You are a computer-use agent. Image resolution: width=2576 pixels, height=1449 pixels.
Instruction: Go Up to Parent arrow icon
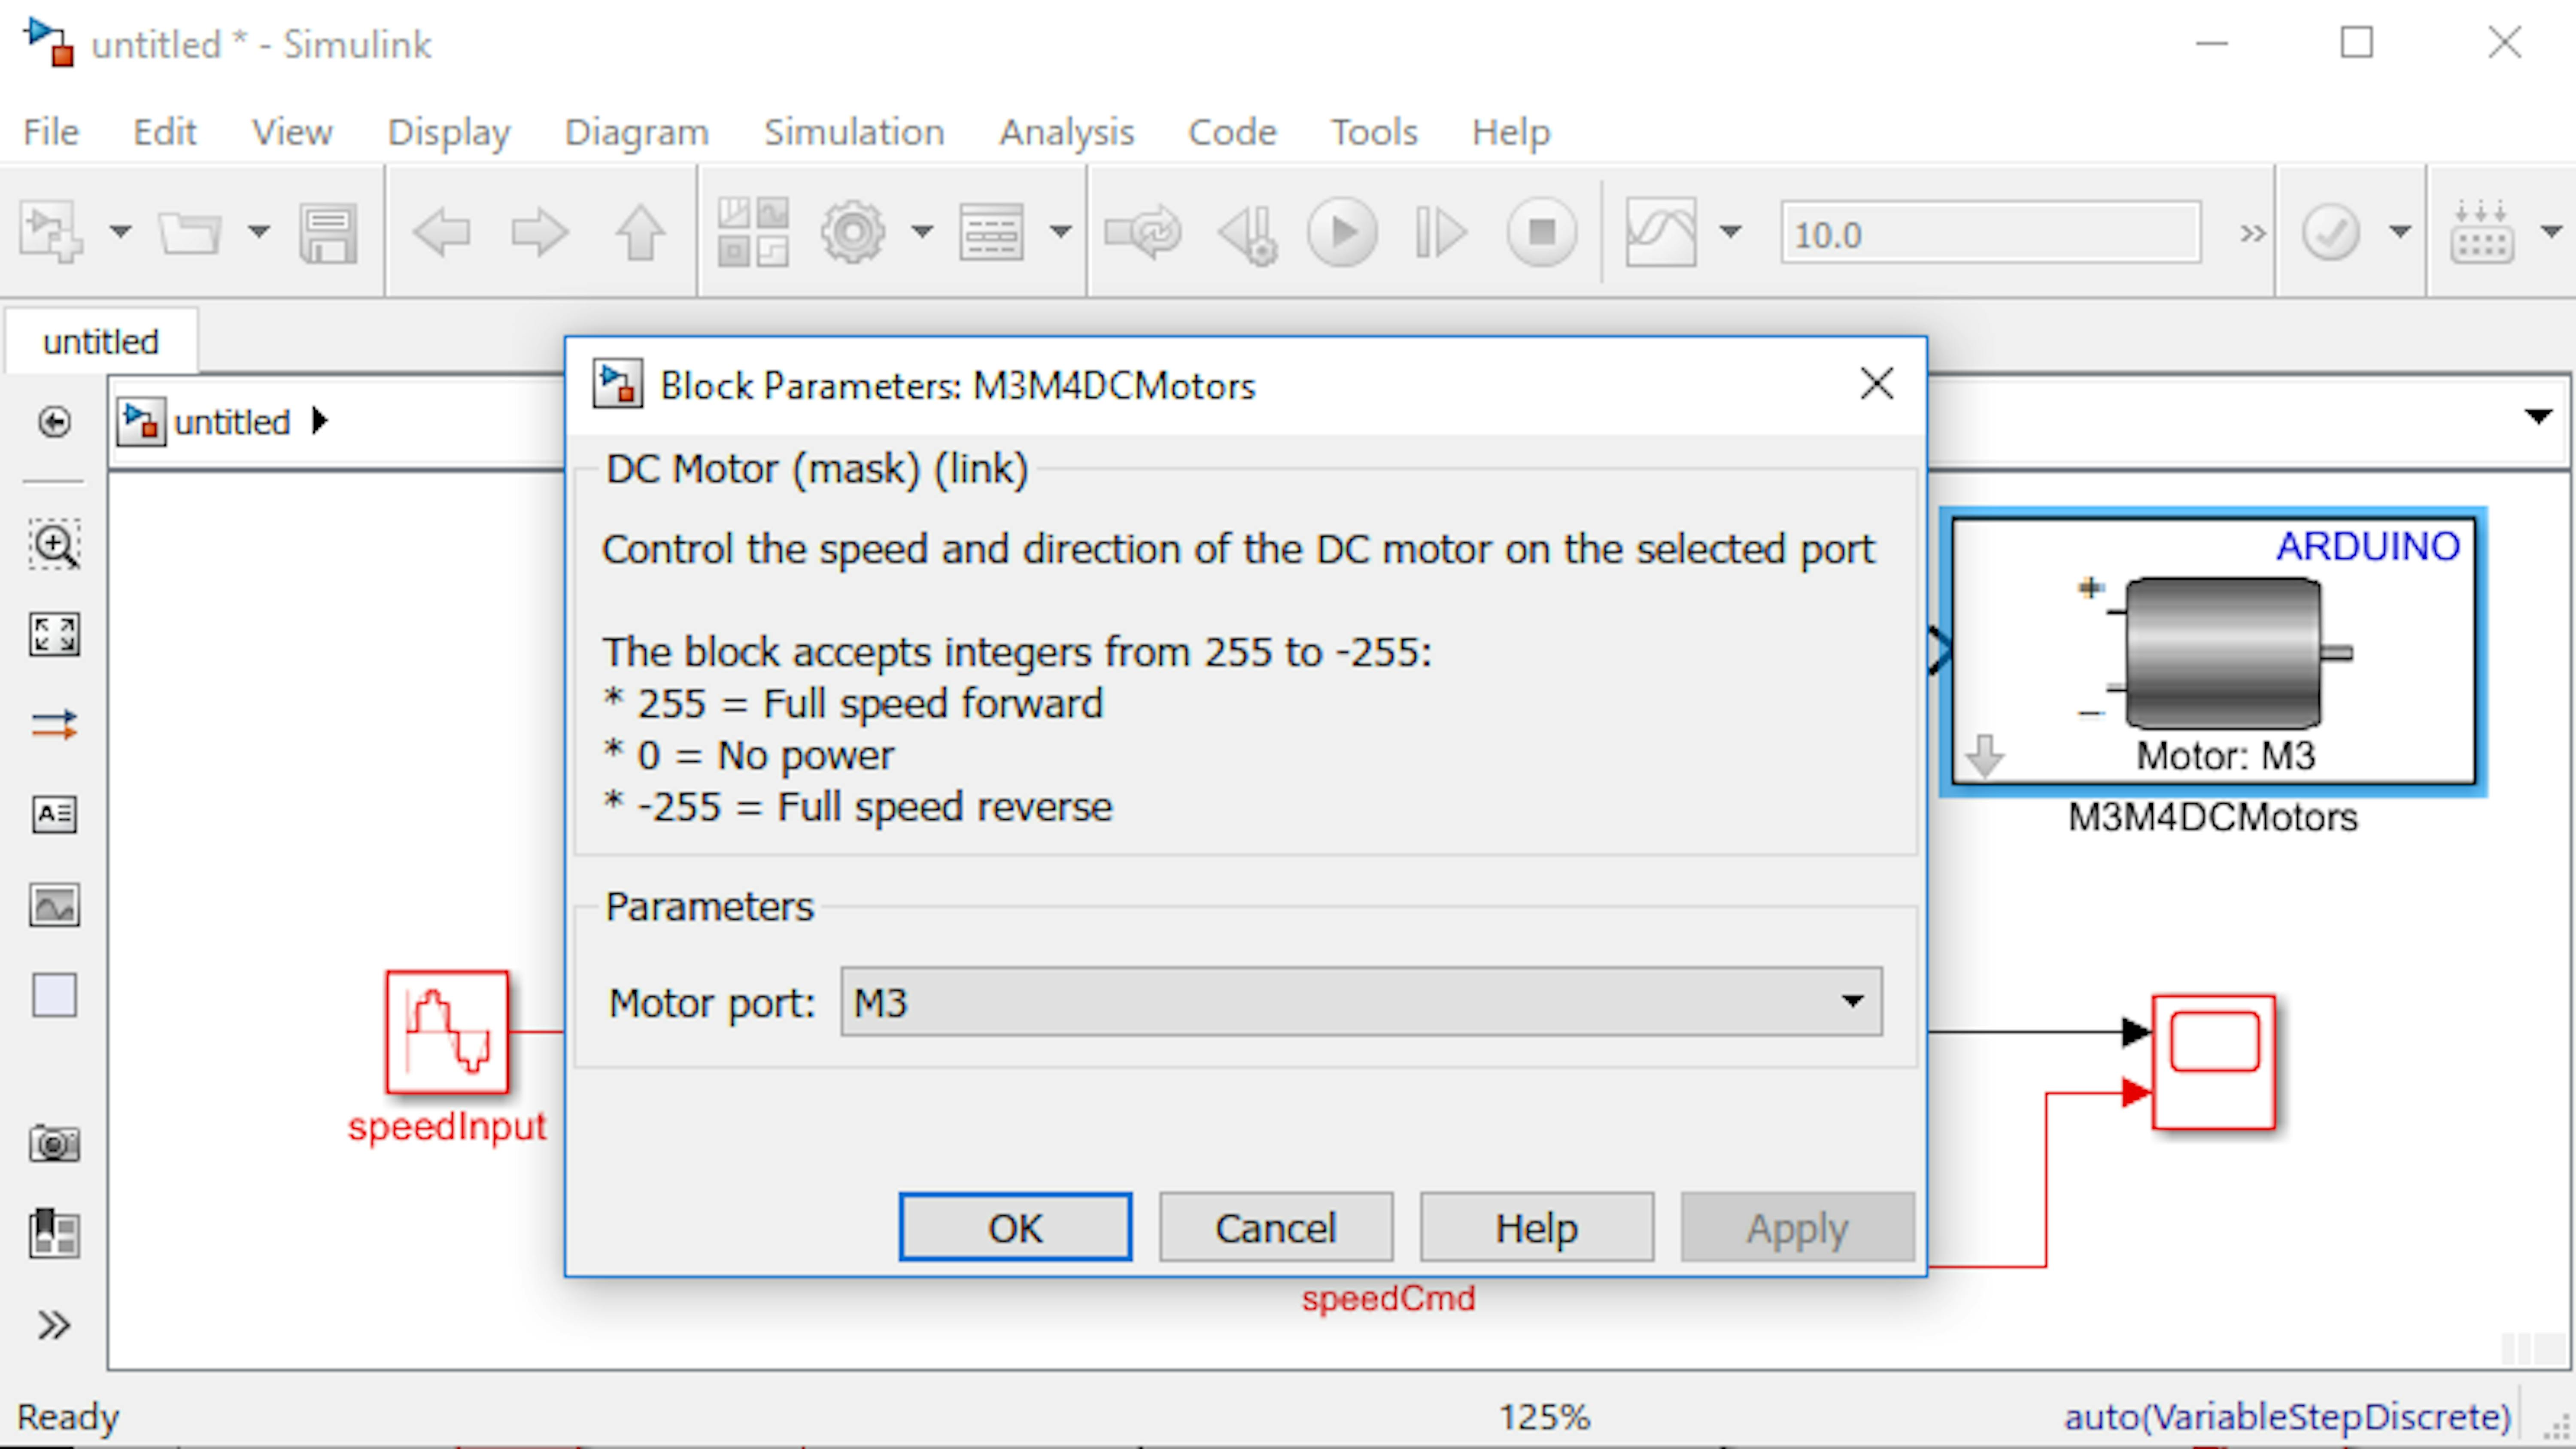tap(640, 233)
